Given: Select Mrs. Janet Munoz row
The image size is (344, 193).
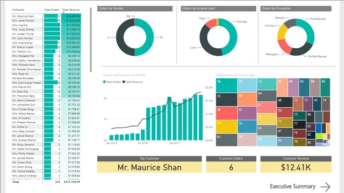Looking at the screenshot, I should tap(46, 20).
